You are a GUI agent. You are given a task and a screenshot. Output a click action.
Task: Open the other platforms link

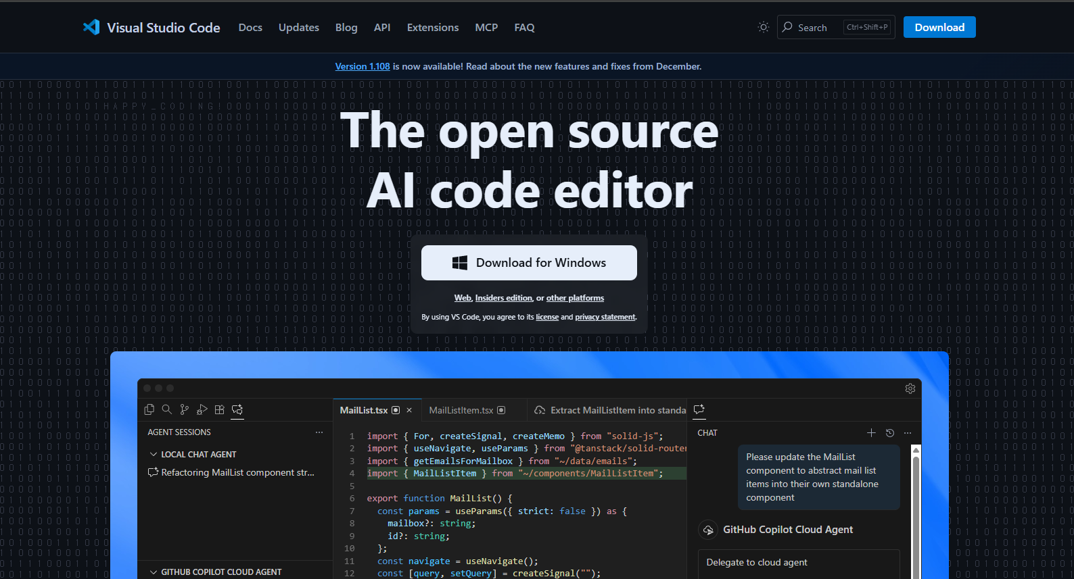click(575, 298)
